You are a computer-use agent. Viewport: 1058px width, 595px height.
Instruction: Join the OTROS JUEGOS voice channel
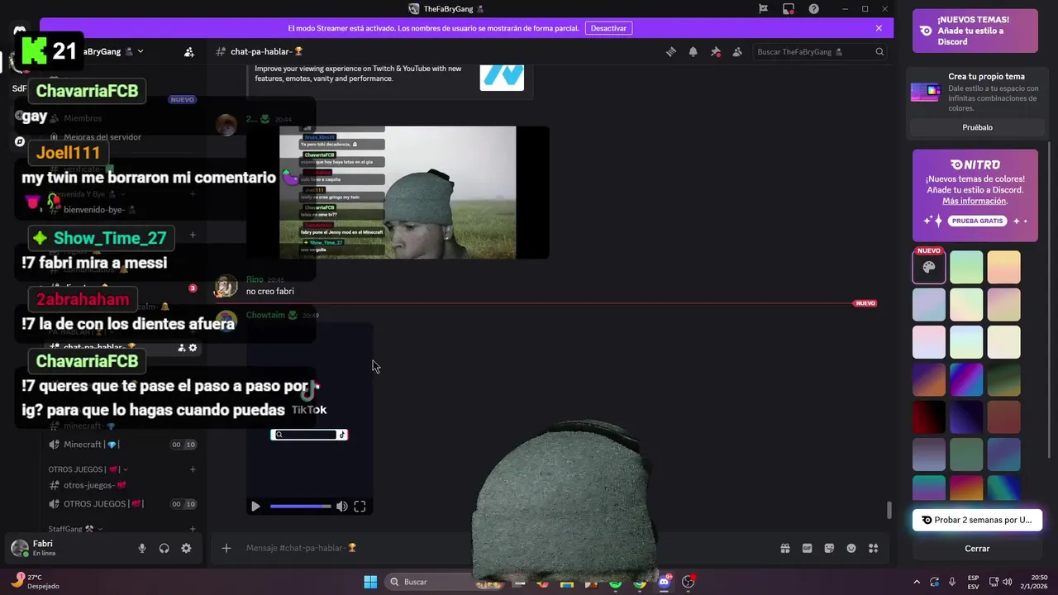click(x=122, y=504)
